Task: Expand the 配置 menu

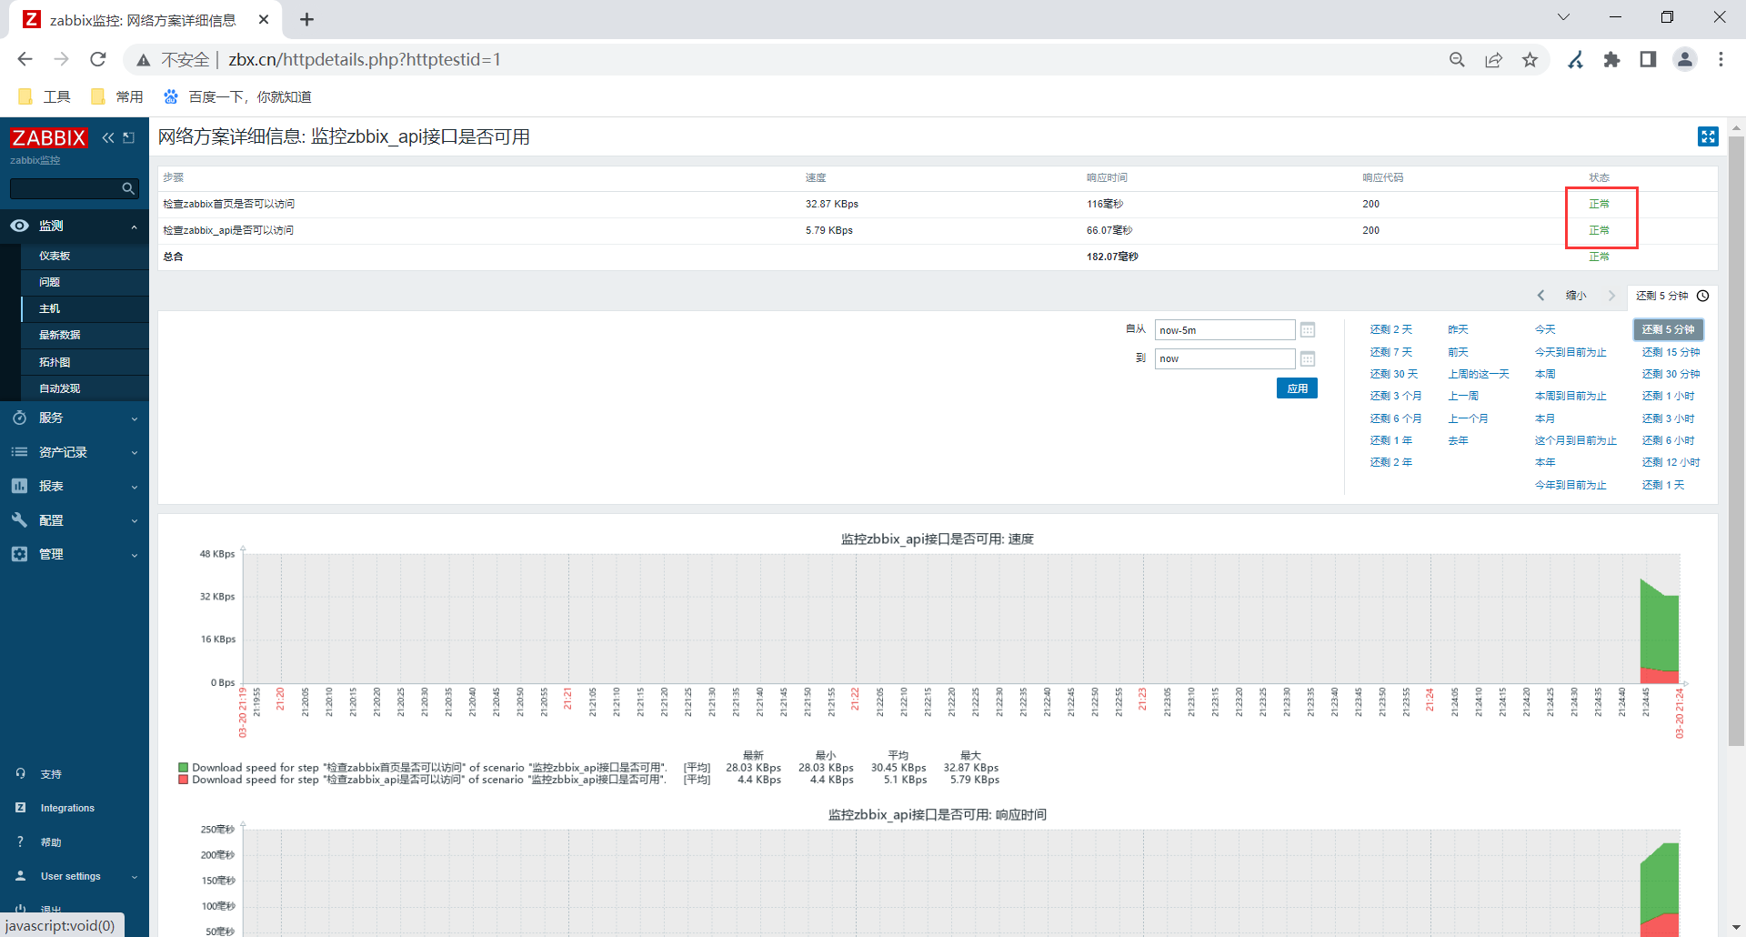Action: click(134, 521)
